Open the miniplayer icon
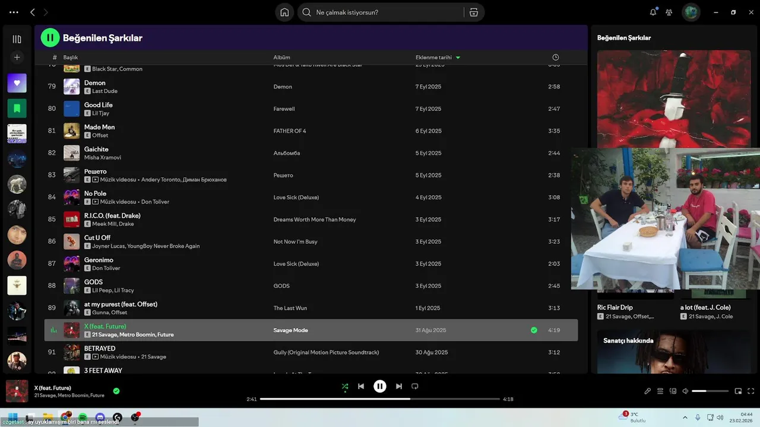Viewport: 760px width, 427px height. coord(738,391)
